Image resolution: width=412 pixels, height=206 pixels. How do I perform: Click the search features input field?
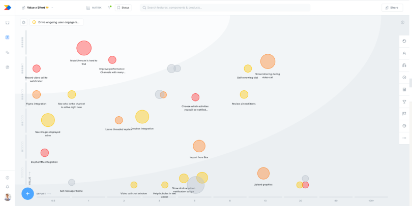[x=225, y=8]
